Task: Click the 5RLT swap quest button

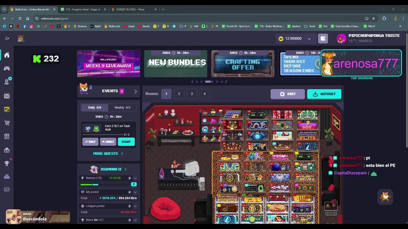Action: click(x=90, y=142)
